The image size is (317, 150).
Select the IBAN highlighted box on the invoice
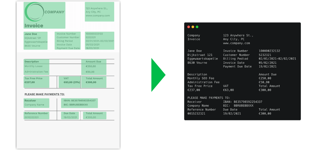coord(79,103)
